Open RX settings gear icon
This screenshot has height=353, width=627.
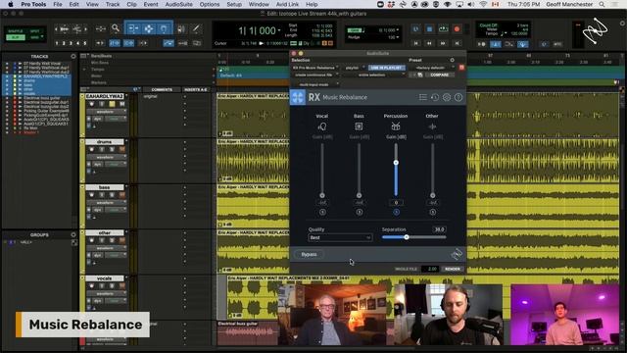point(447,97)
